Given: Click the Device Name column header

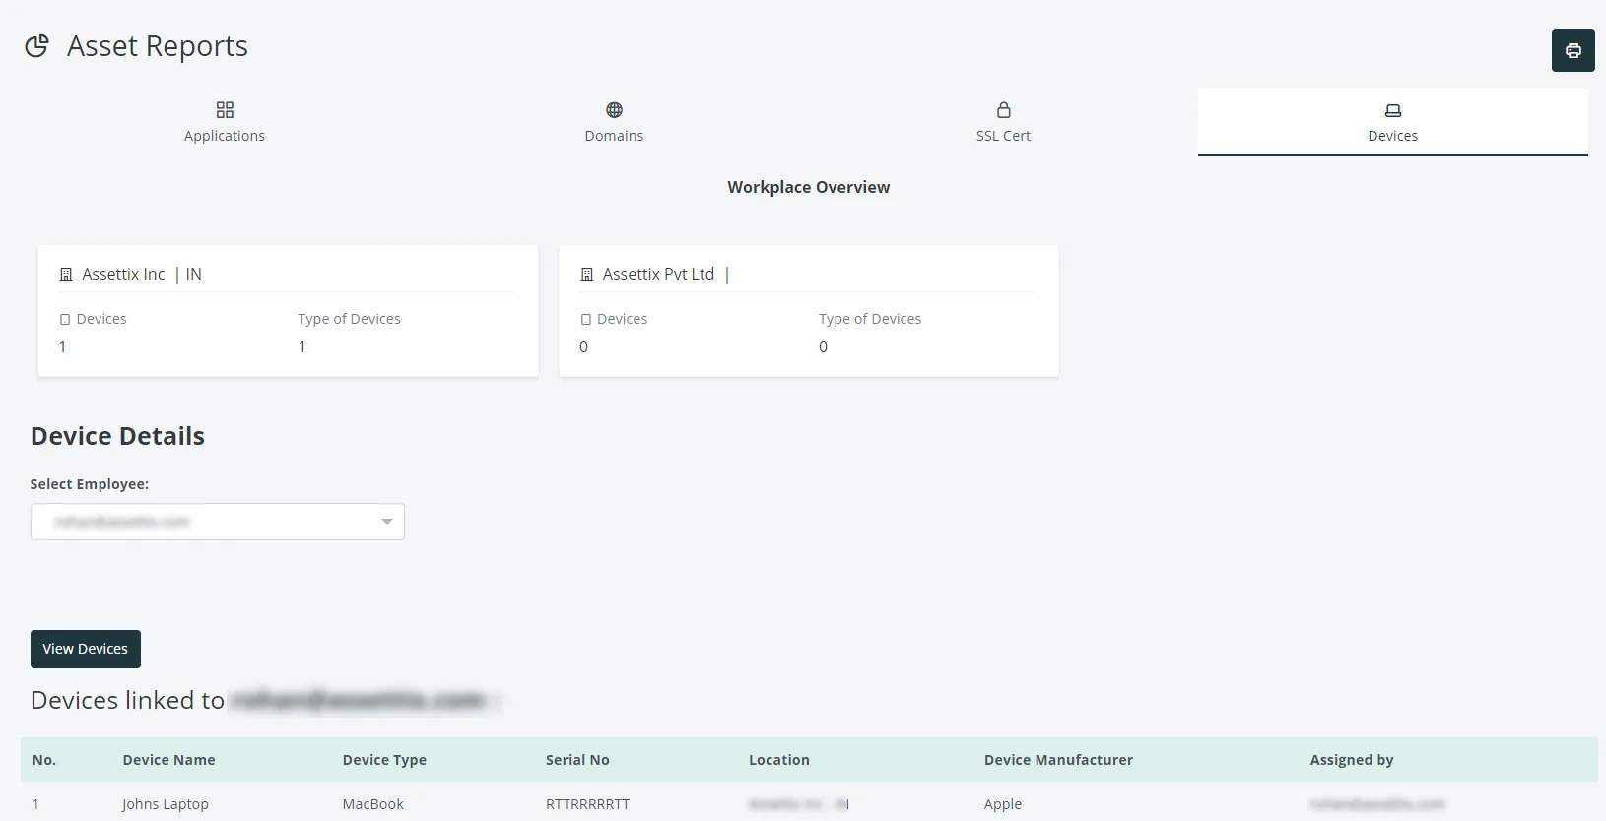Looking at the screenshot, I should coord(168,760).
